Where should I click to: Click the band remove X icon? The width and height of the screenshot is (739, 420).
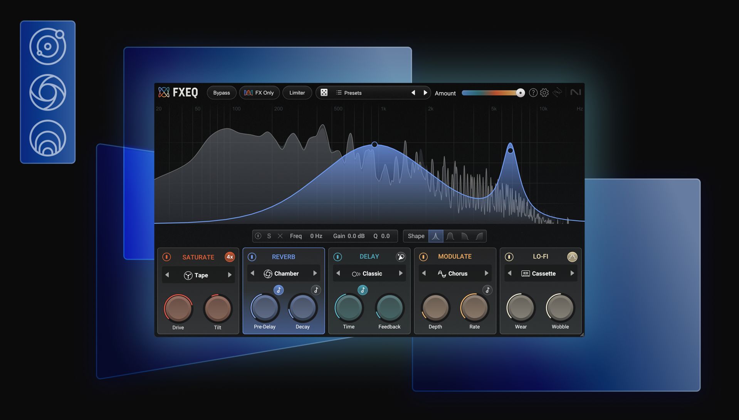click(x=280, y=236)
